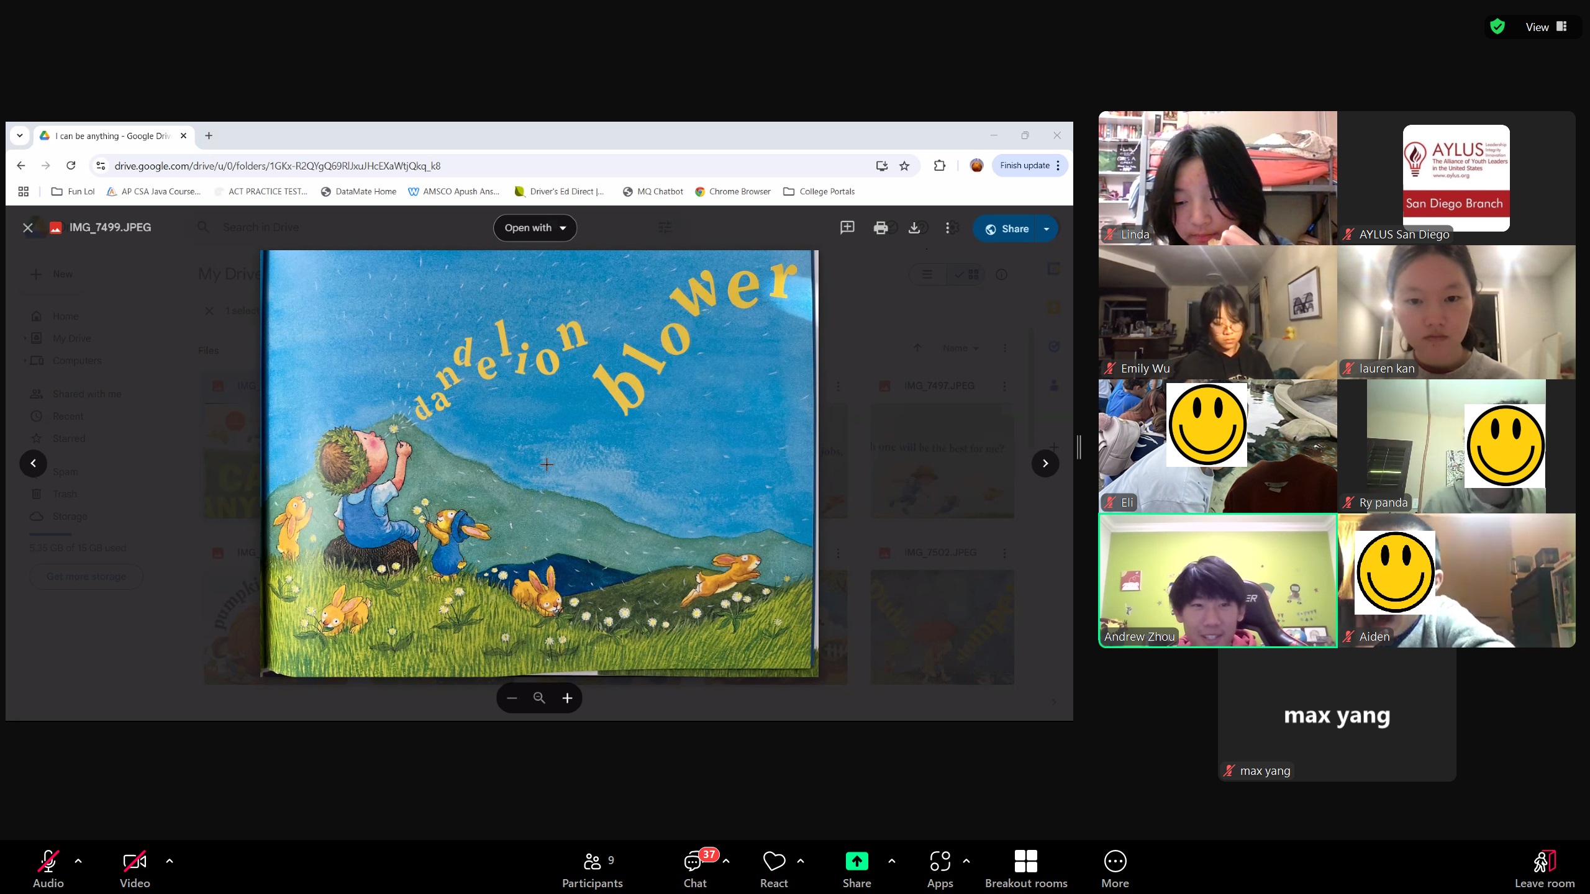1590x894 pixels.
Task: Zoom in on the image preview
Action: pyautogui.click(x=567, y=698)
